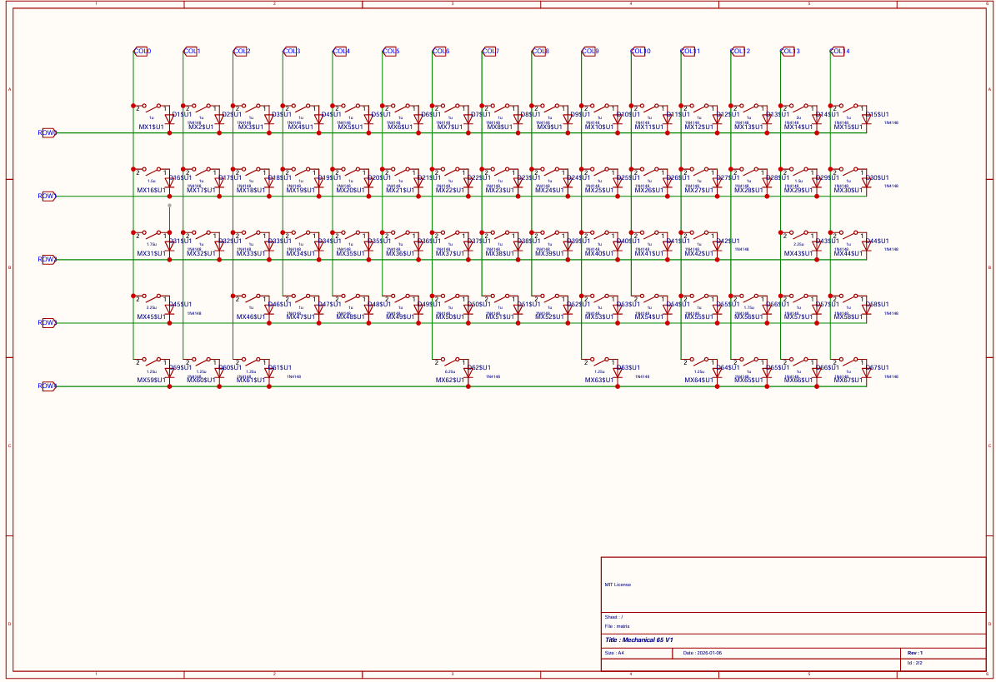Click the MX14$U1 2u switch symbol
This screenshot has width=996, height=682.
[x=799, y=107]
